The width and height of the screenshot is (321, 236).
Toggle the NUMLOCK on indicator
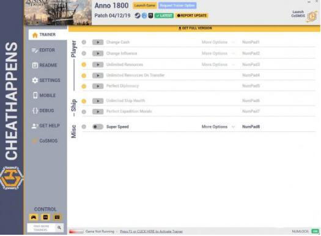[315, 231]
